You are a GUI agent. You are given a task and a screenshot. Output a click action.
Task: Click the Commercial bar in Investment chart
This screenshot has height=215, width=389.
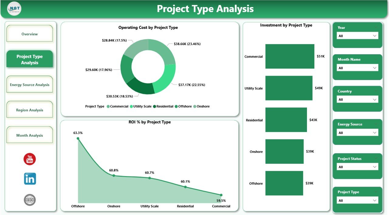tap(290, 56)
